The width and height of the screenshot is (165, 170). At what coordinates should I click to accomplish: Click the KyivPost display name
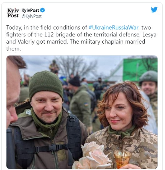coord(30,10)
